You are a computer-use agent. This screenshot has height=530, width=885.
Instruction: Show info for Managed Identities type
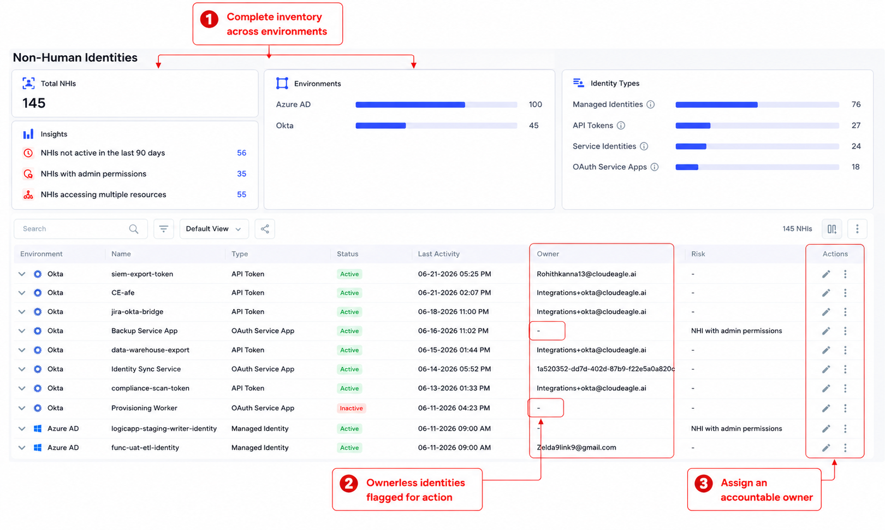pyautogui.click(x=651, y=104)
